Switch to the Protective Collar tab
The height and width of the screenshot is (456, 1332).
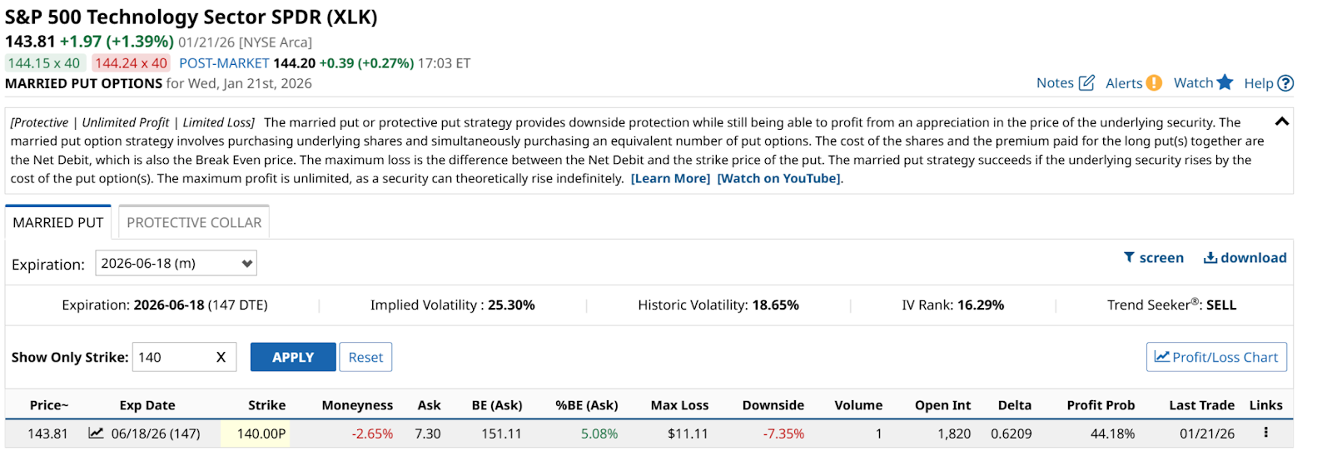point(194,223)
